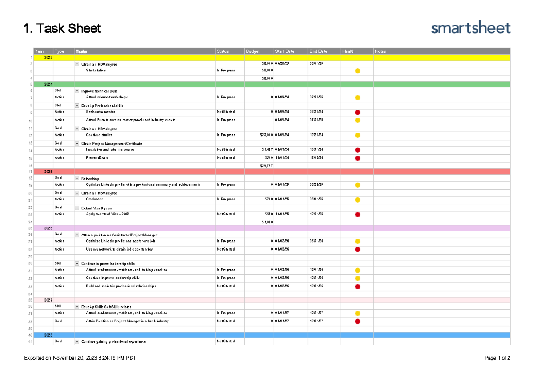Toggle the yellow health dot on Optimize LinkedIn profile and apply for a job
Screen dimensions: 533x376
[x=358, y=241]
